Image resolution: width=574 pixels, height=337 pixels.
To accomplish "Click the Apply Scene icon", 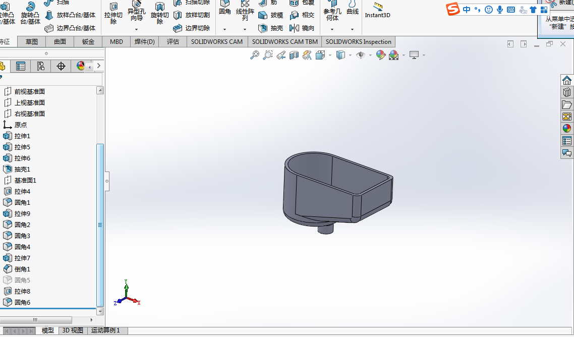I will tap(394, 55).
